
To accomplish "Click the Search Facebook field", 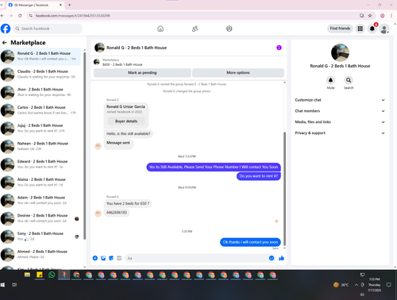I will click(48, 29).
